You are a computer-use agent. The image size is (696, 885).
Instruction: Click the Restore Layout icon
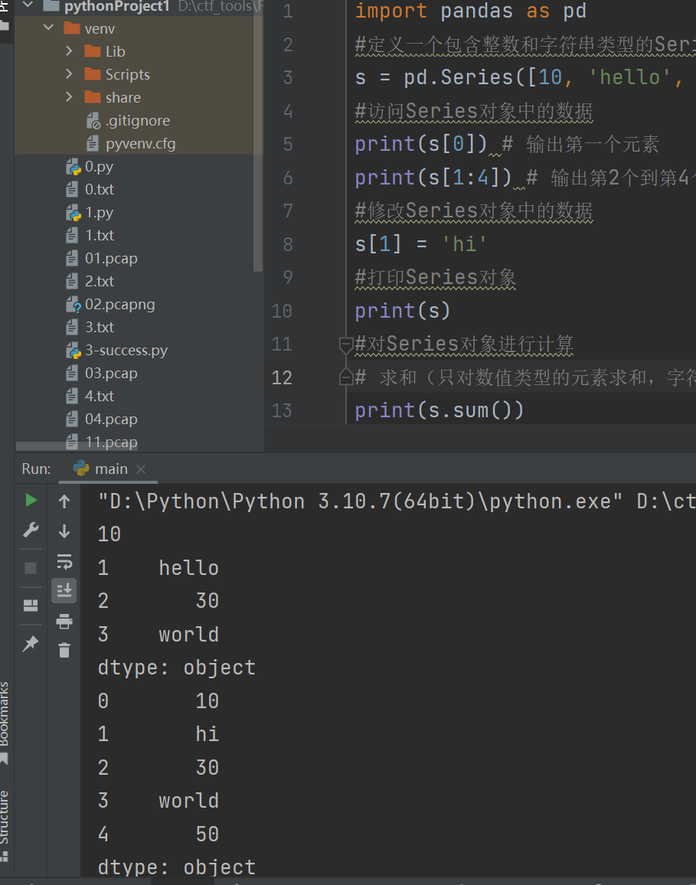click(31, 606)
